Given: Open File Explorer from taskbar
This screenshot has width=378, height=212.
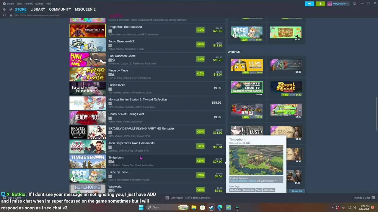Looking at the screenshot, I should 194,207.
